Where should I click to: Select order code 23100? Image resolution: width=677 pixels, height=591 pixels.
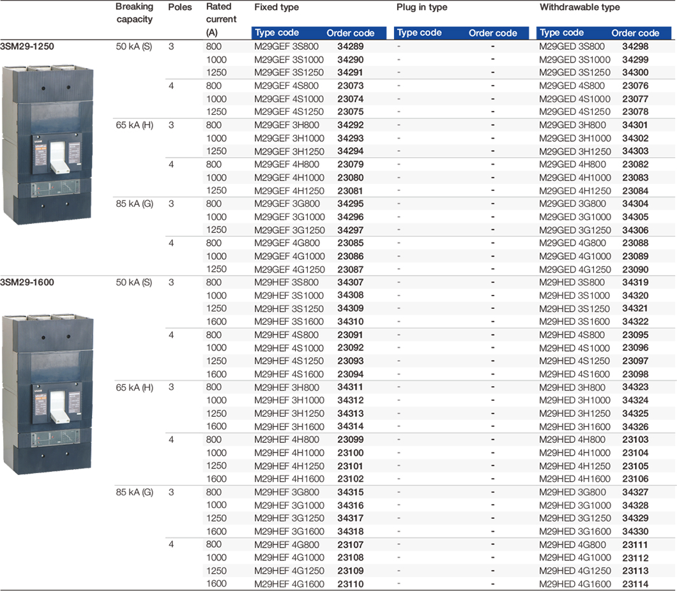pos(350,453)
